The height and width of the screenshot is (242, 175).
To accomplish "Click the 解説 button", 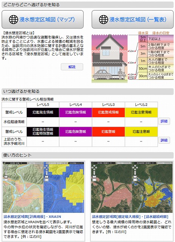I will 72,67.
